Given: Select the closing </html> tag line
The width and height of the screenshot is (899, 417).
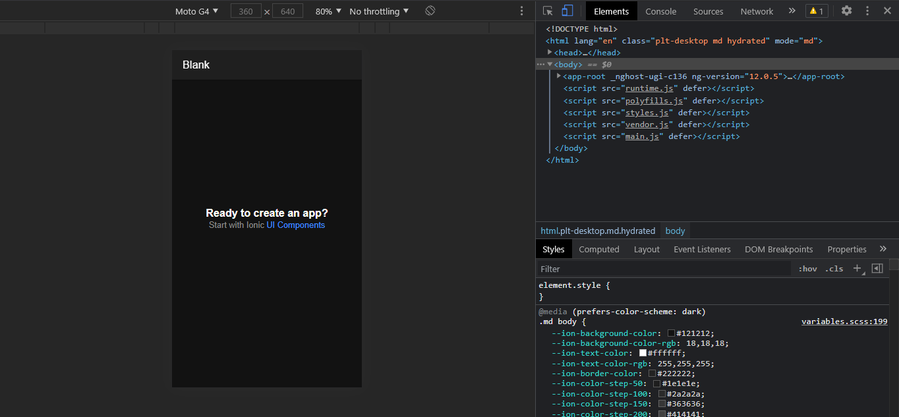Looking at the screenshot, I should (x=563, y=160).
